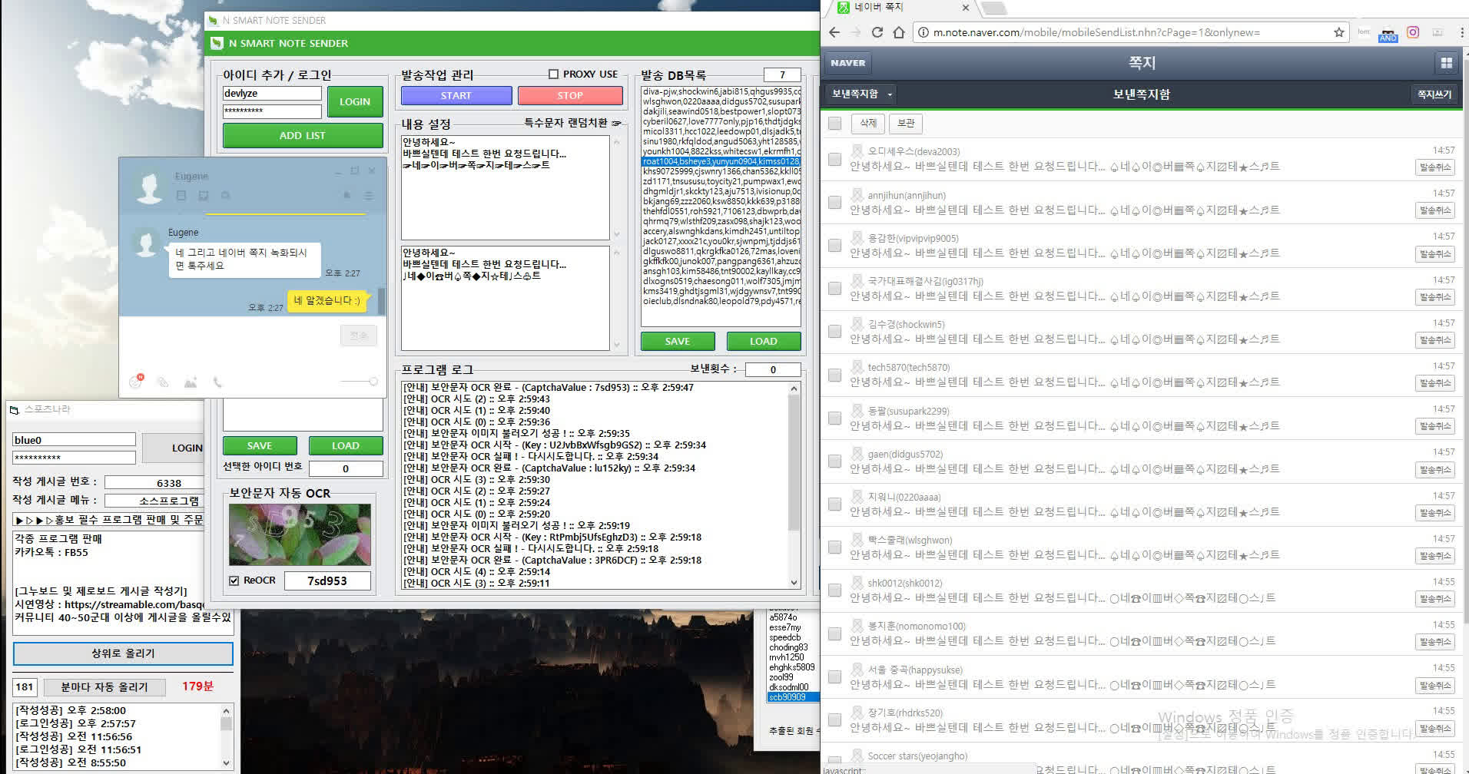Open the album icon in Eugene chat header

pos(204,196)
